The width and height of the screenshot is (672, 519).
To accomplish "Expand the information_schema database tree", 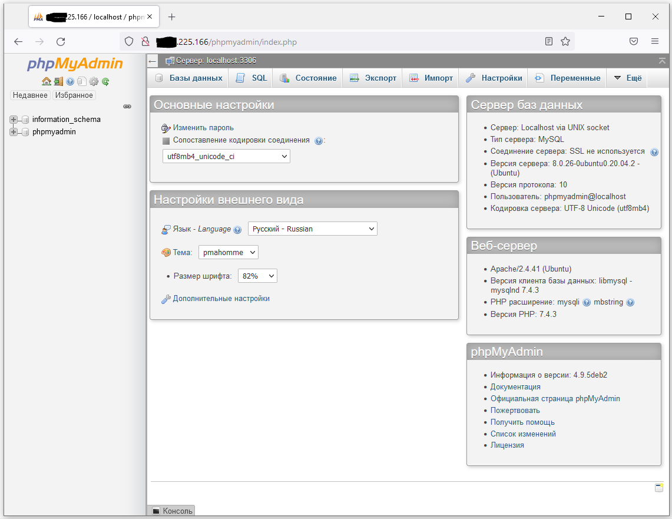I will point(14,120).
